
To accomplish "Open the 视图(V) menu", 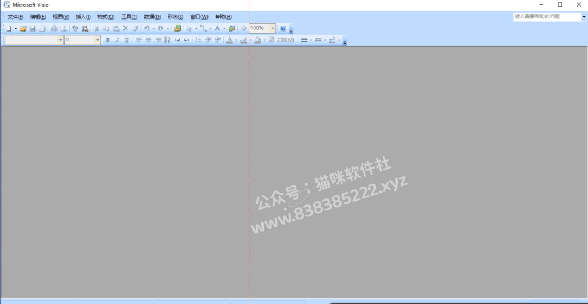I will point(61,17).
